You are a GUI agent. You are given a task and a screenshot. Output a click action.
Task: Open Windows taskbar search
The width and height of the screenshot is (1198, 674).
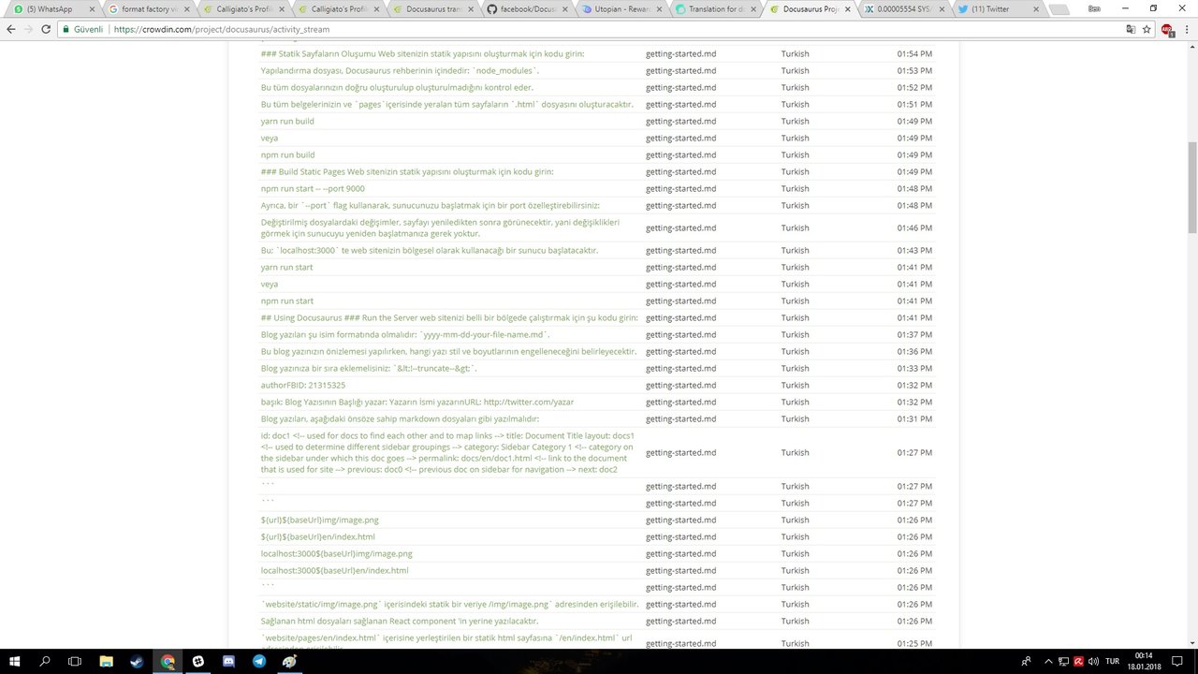pos(45,661)
